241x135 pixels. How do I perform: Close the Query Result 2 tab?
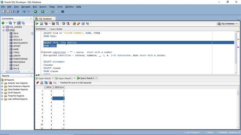coord(96,78)
